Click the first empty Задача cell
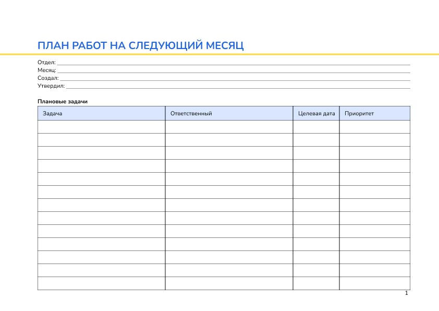The image size is (439, 311). [x=101, y=127]
